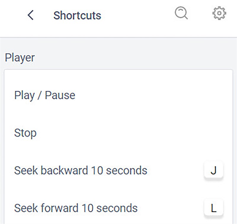This screenshot has width=237, height=224.
Task: Click the Play / Pause label text
Action: click(44, 95)
